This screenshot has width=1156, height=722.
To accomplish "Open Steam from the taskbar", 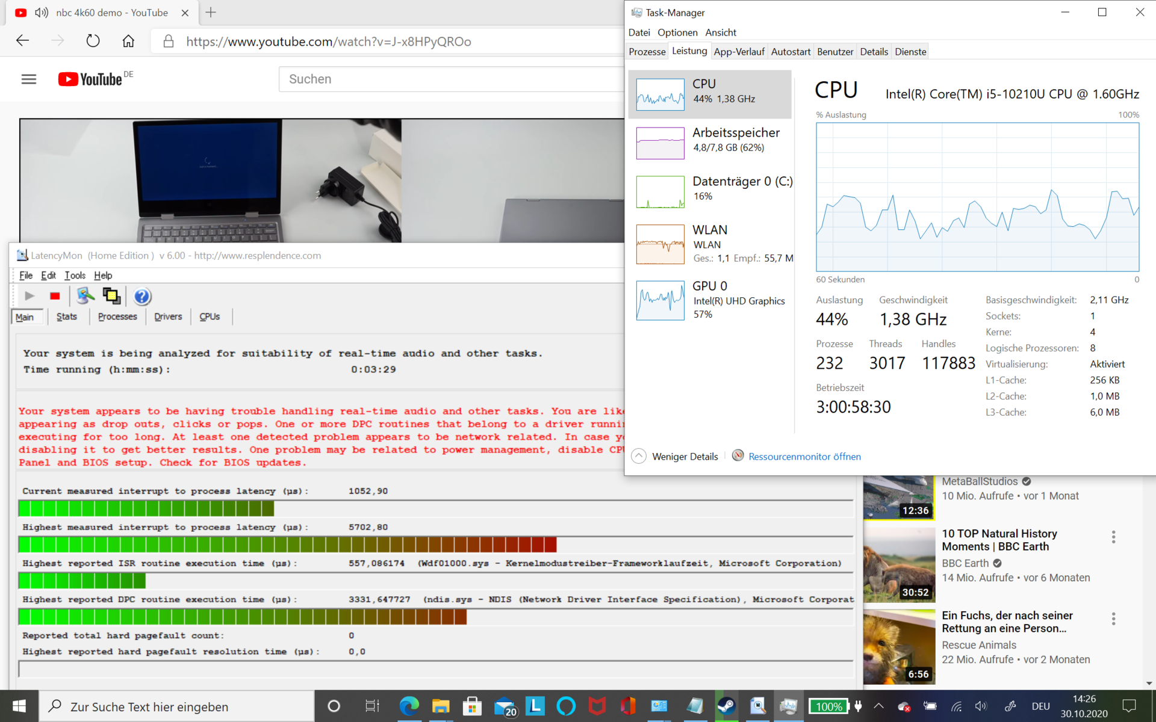I will (x=726, y=706).
